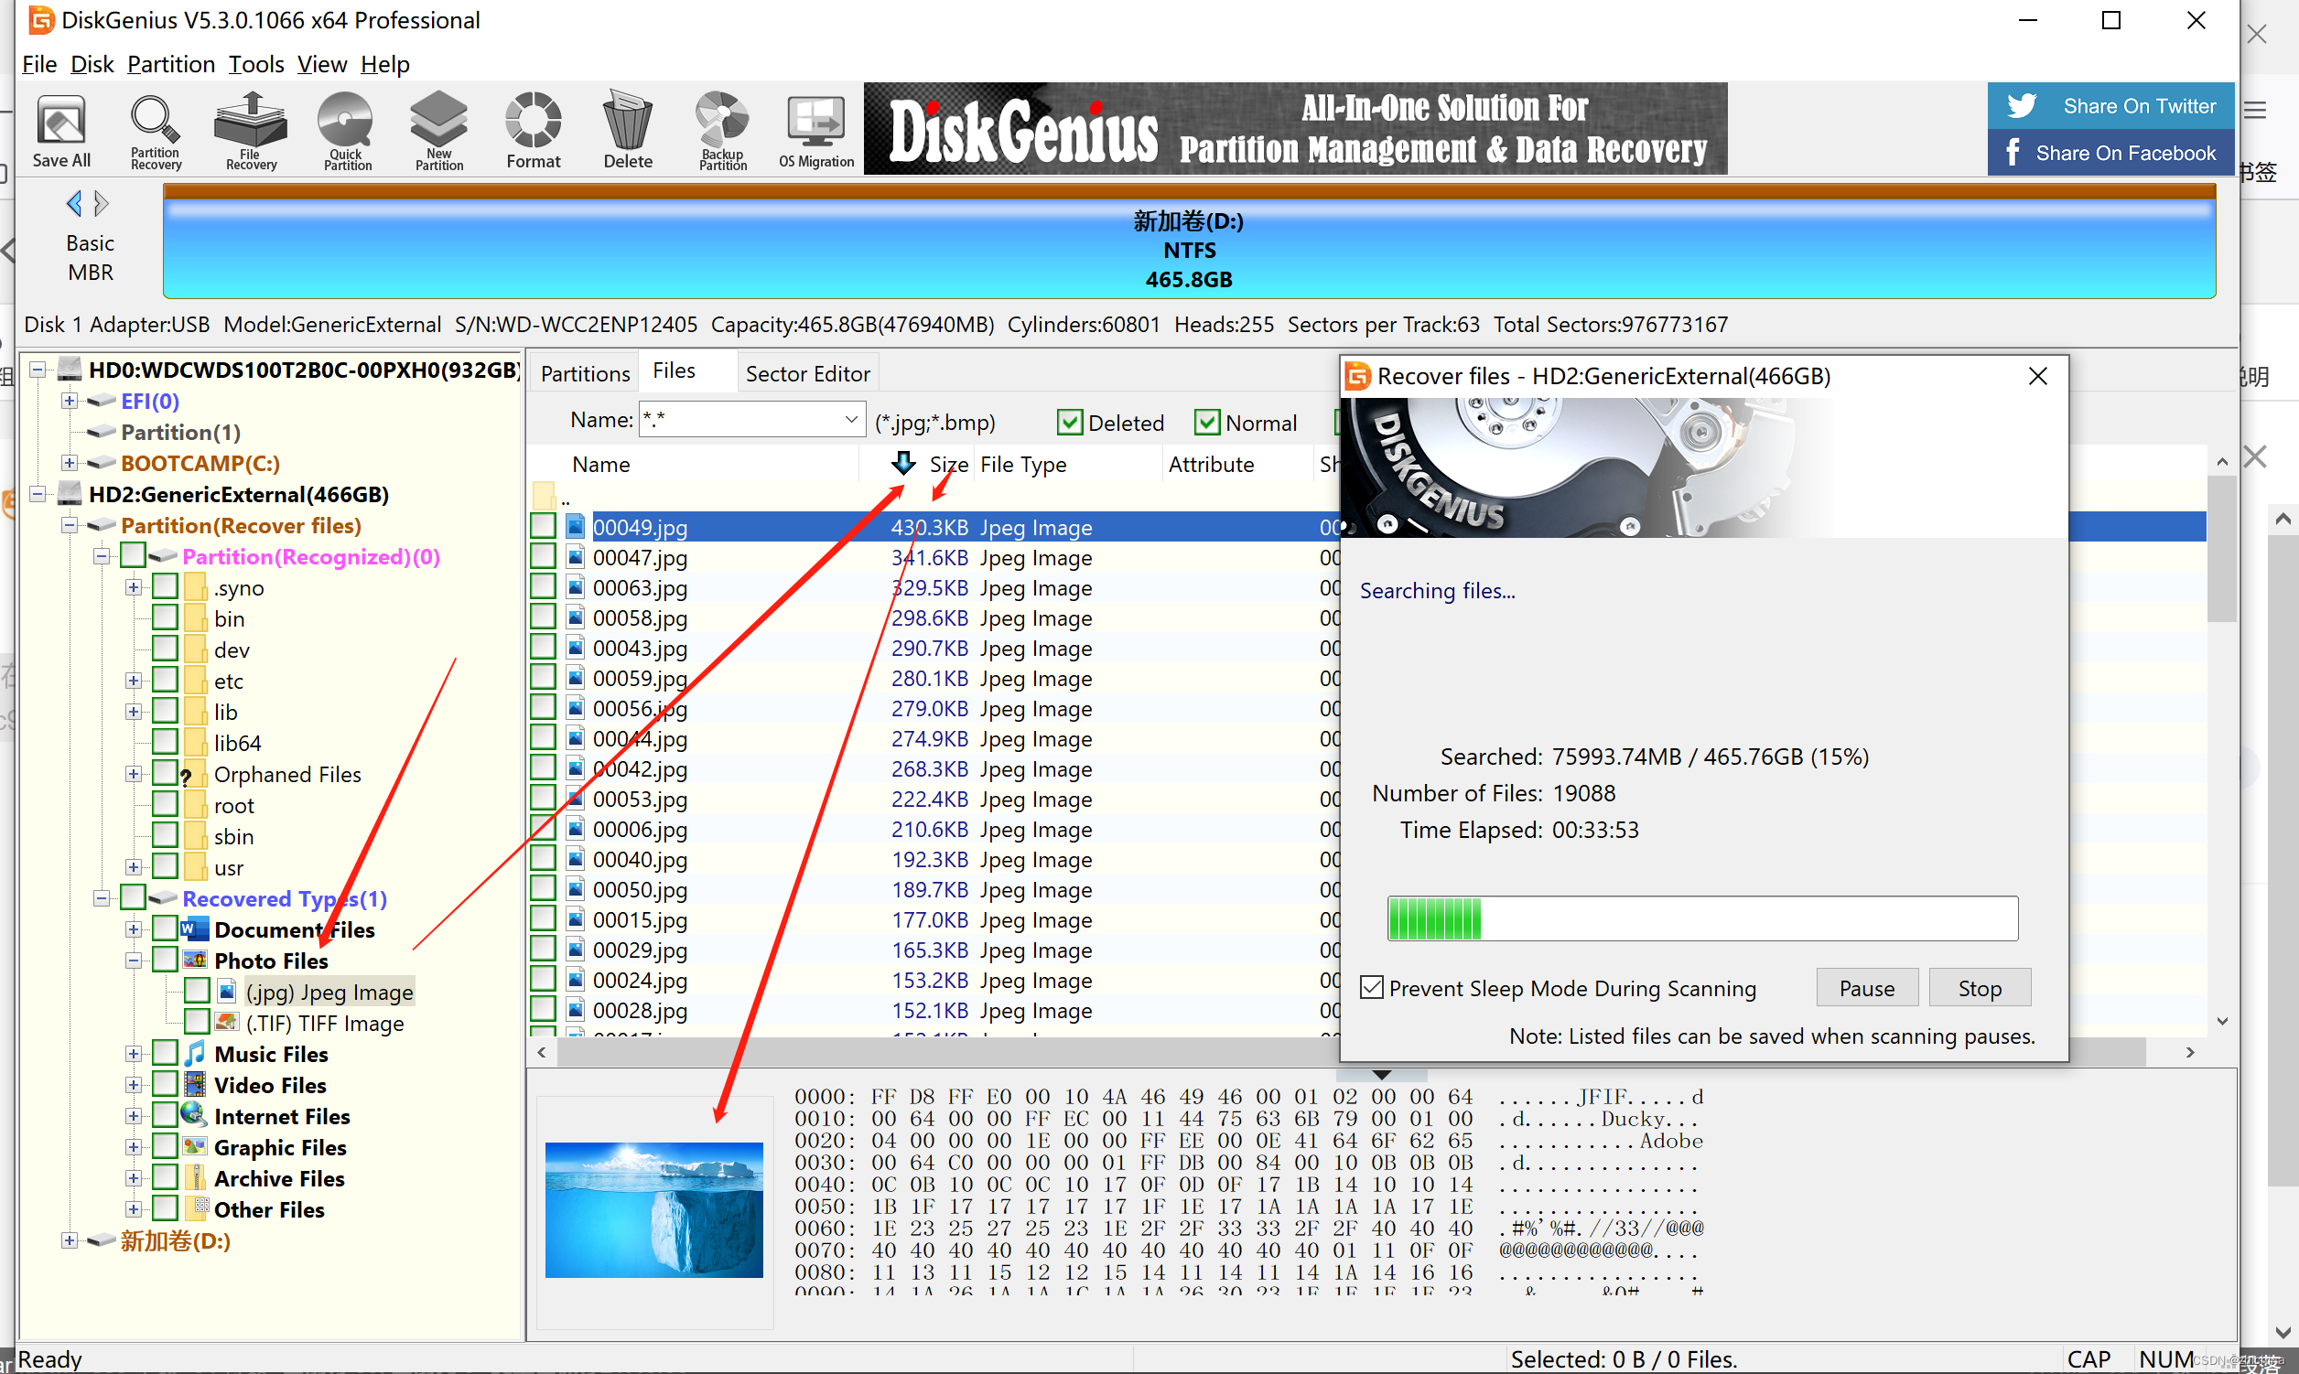Check the Orphaned Files folder checkbox
2299x1374 pixels.
(x=165, y=773)
